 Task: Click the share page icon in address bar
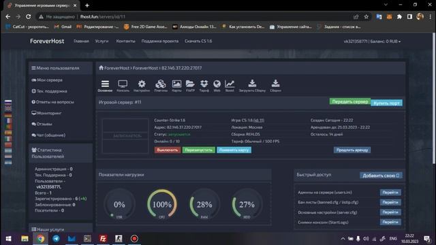tap(356, 16)
